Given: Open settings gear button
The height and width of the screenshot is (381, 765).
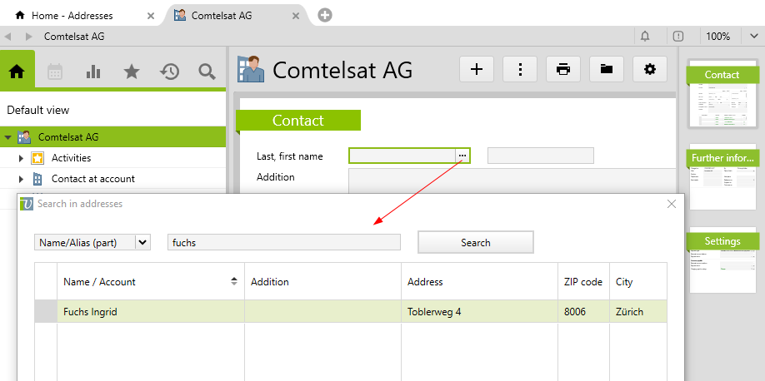Looking at the screenshot, I should [650, 69].
